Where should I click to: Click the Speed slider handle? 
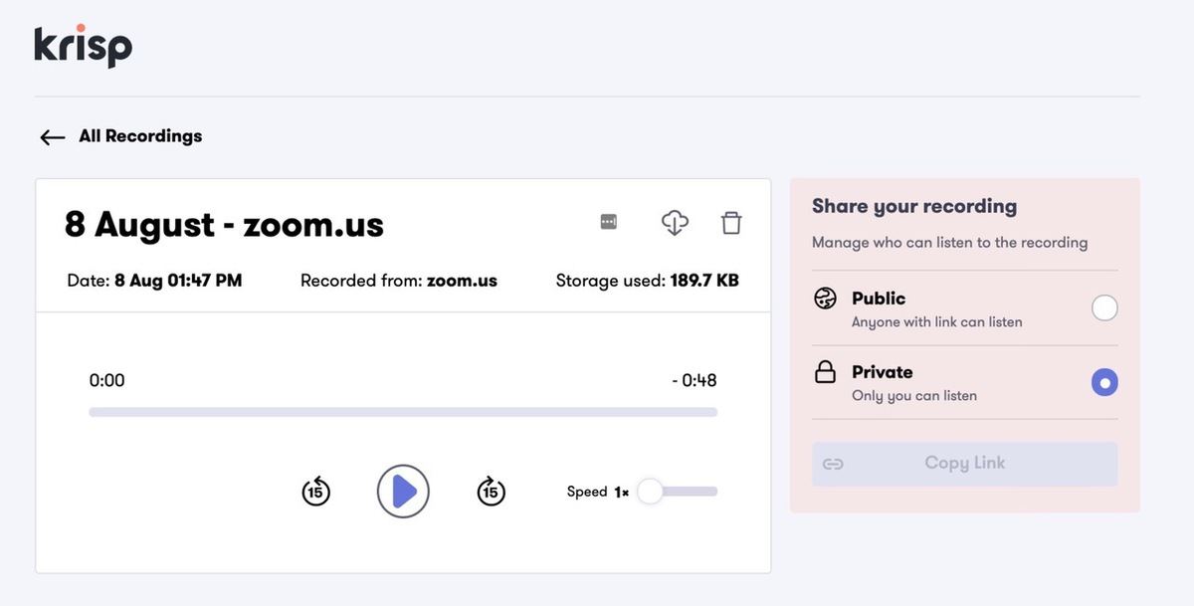[650, 492]
